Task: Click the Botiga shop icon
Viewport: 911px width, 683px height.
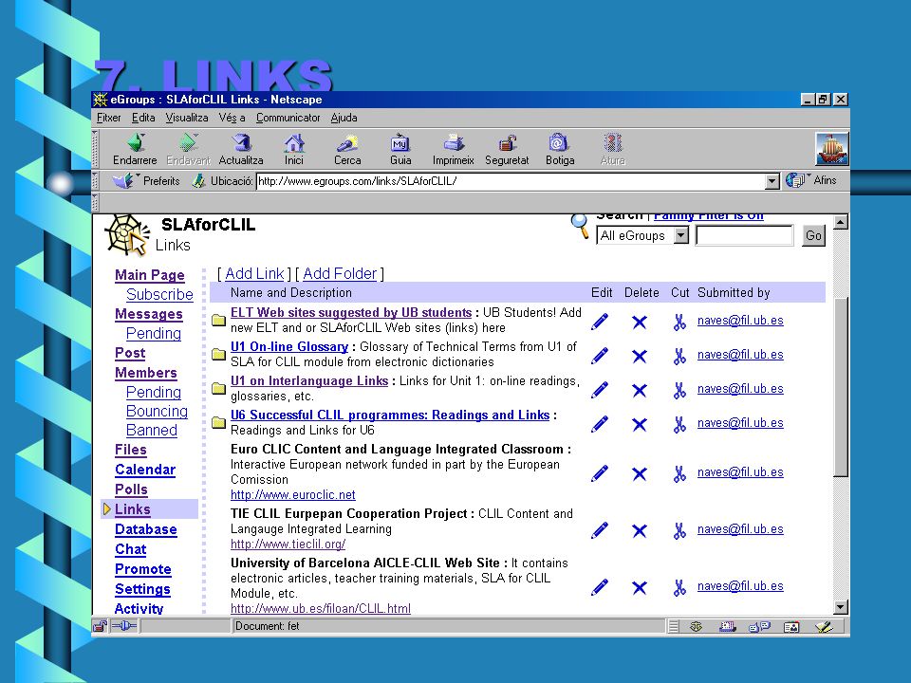Action: (560, 149)
